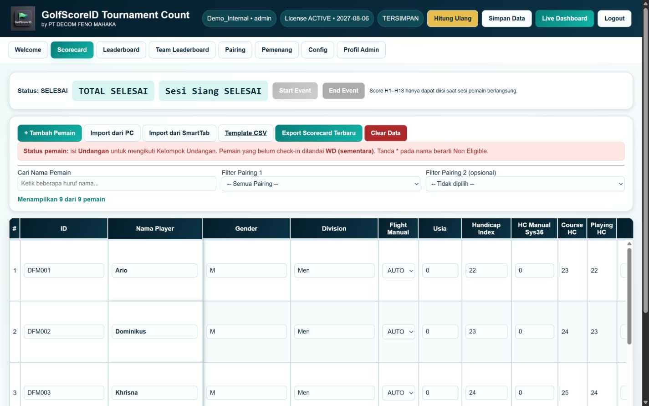Click the Sesi Siang SELESAI status badge
649x406 pixels.
click(213, 91)
